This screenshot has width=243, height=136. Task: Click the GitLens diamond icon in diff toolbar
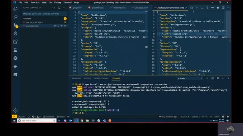click(x=218, y=8)
